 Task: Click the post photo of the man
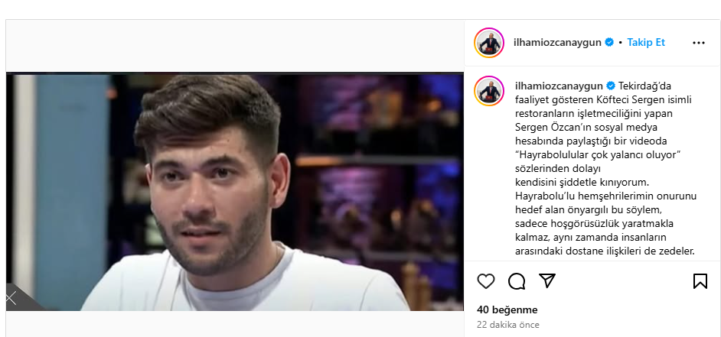coord(234,192)
